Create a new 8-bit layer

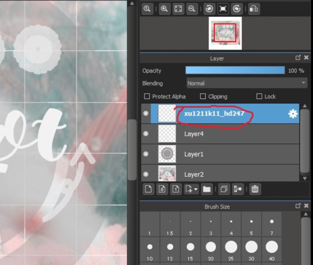(162, 189)
